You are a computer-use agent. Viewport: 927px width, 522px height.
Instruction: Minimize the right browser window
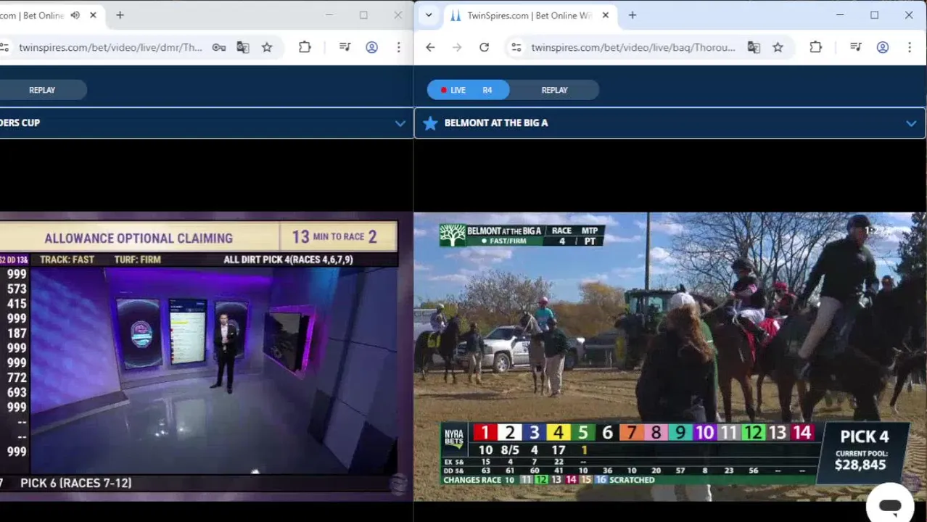click(840, 15)
